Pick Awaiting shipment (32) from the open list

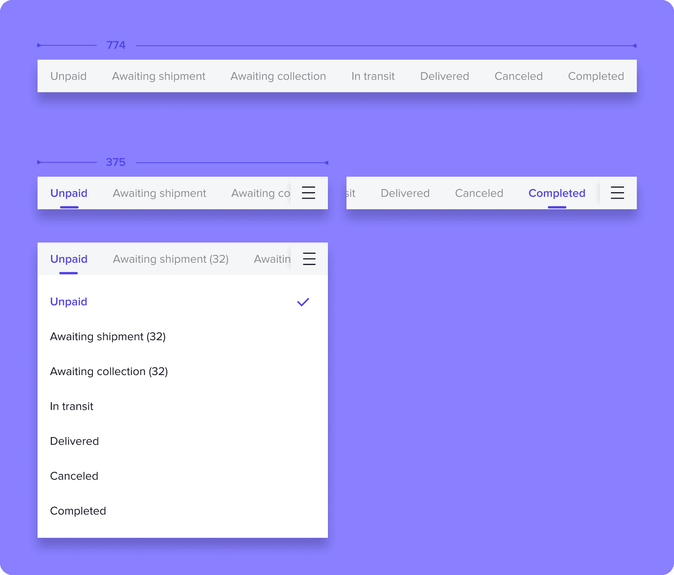coord(183,336)
